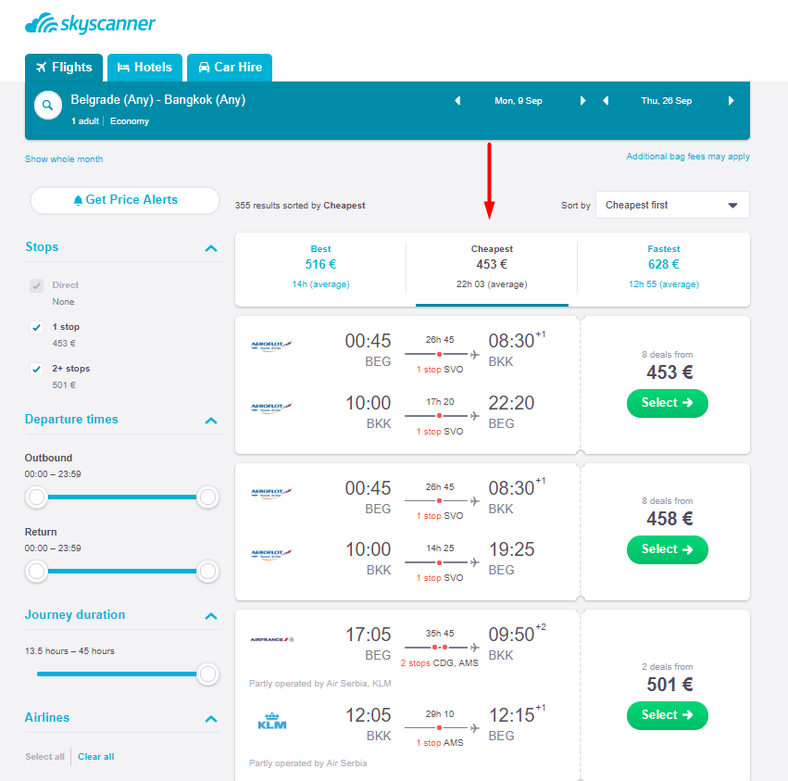This screenshot has height=781, width=788.
Task: Click Get Price Alerts button
Action: coord(125,200)
